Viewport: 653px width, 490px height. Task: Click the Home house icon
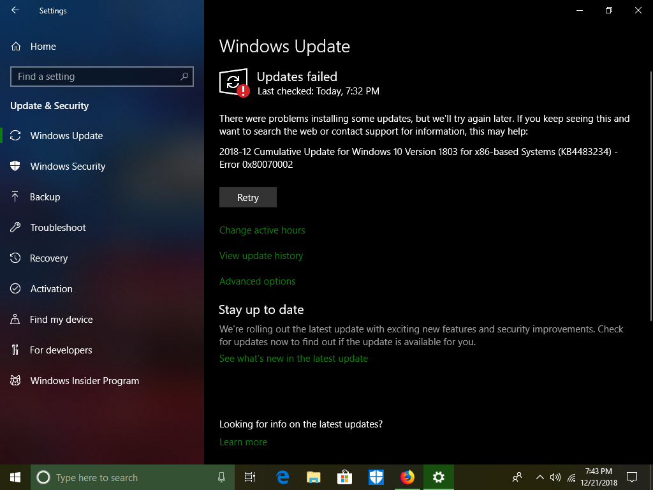[x=16, y=46]
